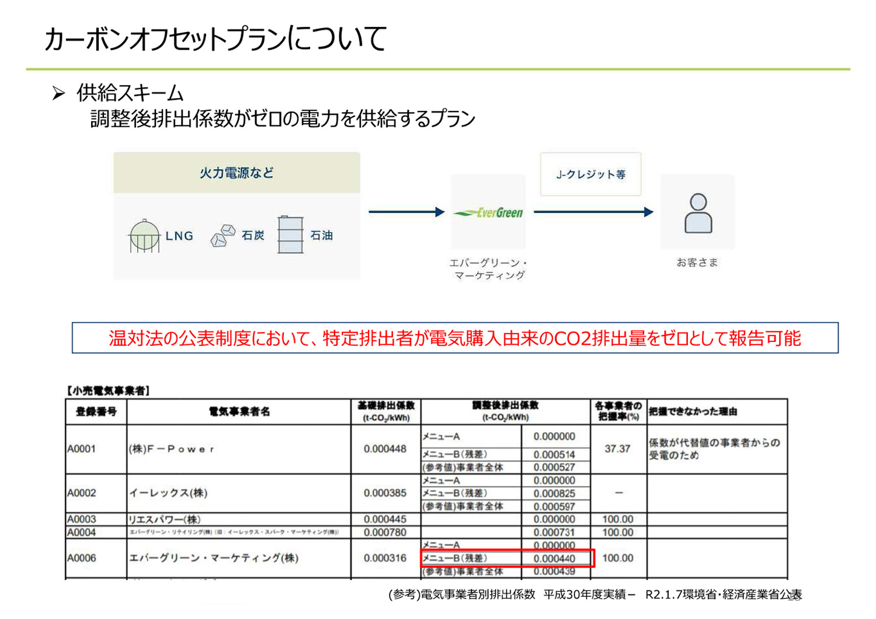
Task: Click the 登録番号 column header
Action: point(96,412)
